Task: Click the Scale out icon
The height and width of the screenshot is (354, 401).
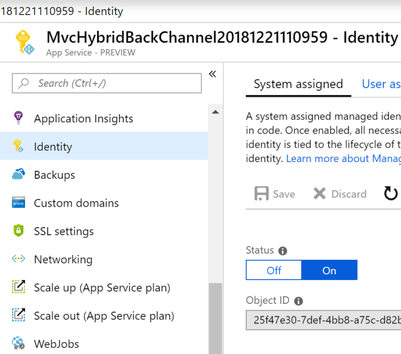Action: [x=18, y=316]
